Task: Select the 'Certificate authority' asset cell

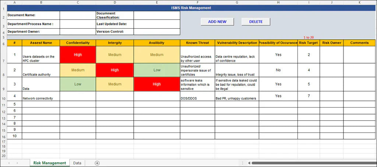Action: [41, 70]
